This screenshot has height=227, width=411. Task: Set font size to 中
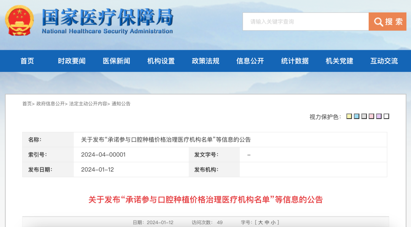pos(267,222)
